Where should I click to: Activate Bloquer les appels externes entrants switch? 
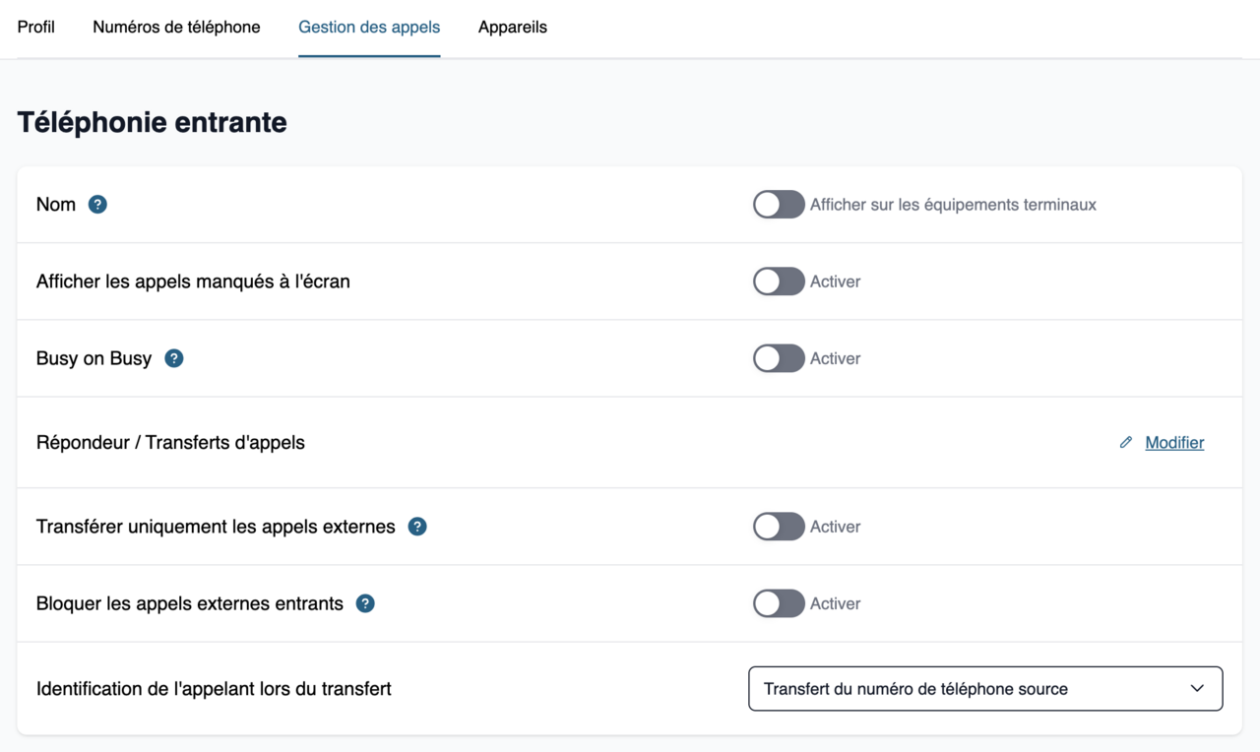click(779, 603)
